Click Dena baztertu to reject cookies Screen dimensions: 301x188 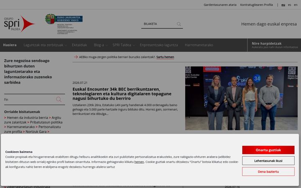268,172
